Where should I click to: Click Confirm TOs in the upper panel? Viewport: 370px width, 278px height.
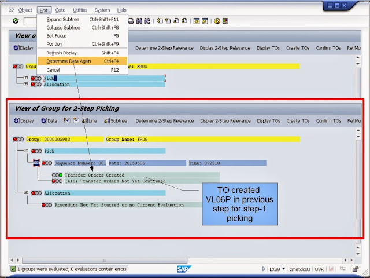pyautogui.click(x=328, y=48)
